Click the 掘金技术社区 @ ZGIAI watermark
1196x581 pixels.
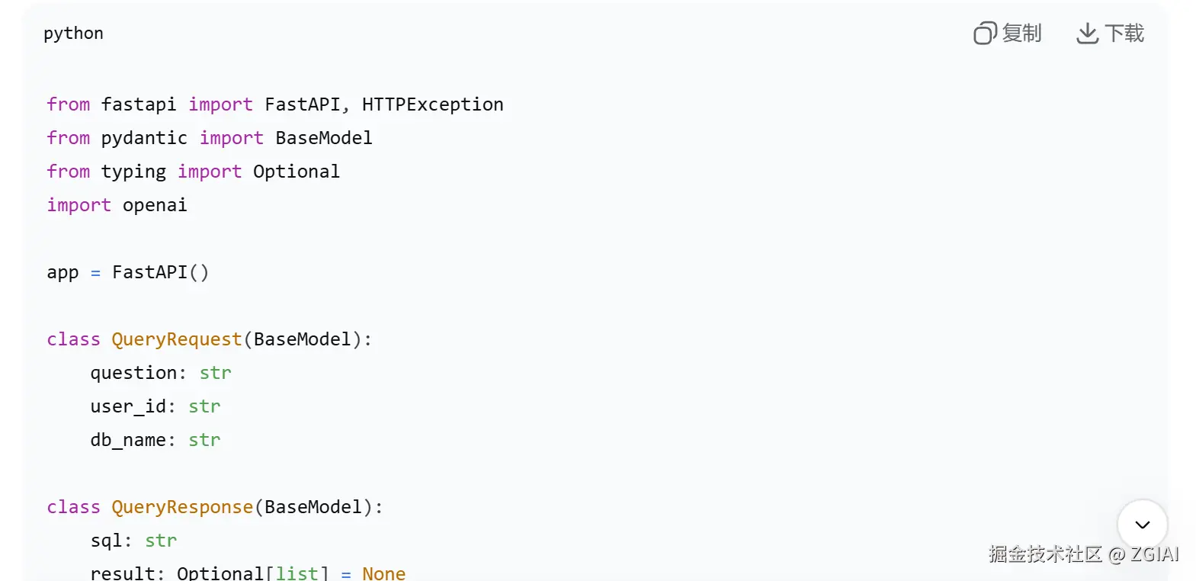click(1083, 554)
